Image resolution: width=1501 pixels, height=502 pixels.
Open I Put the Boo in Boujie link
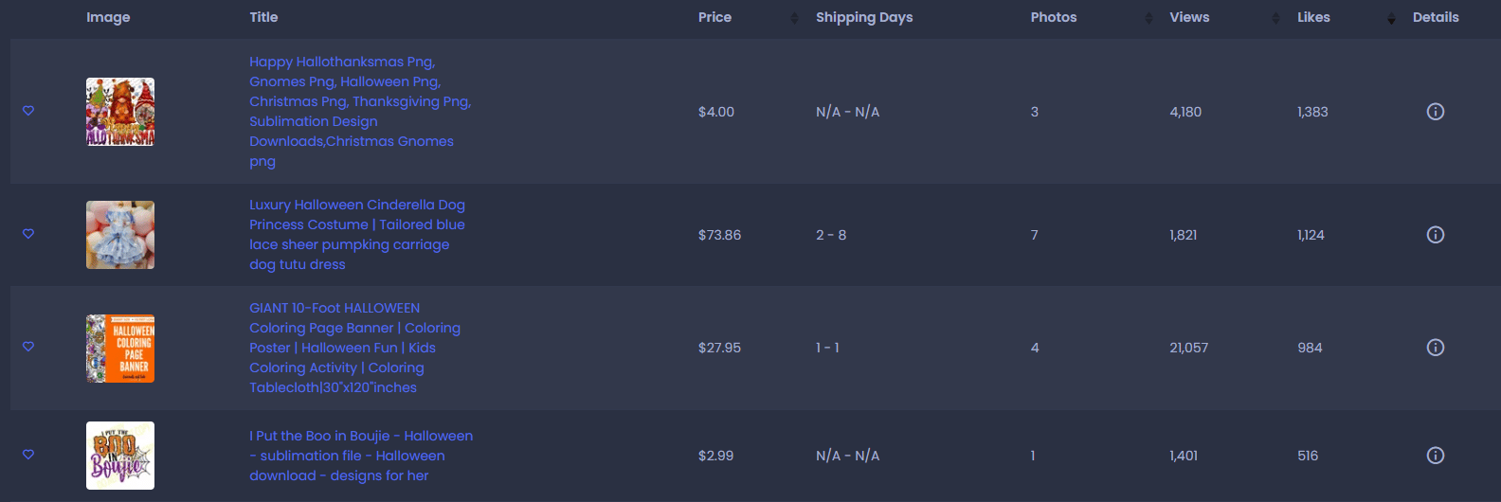tap(361, 456)
